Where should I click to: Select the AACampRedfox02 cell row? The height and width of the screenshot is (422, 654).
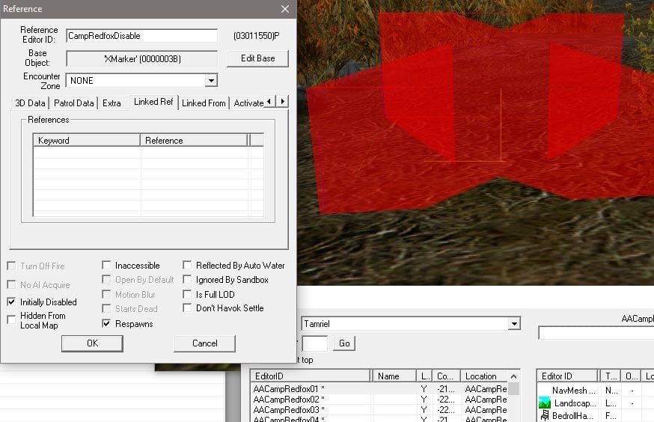pos(379,400)
